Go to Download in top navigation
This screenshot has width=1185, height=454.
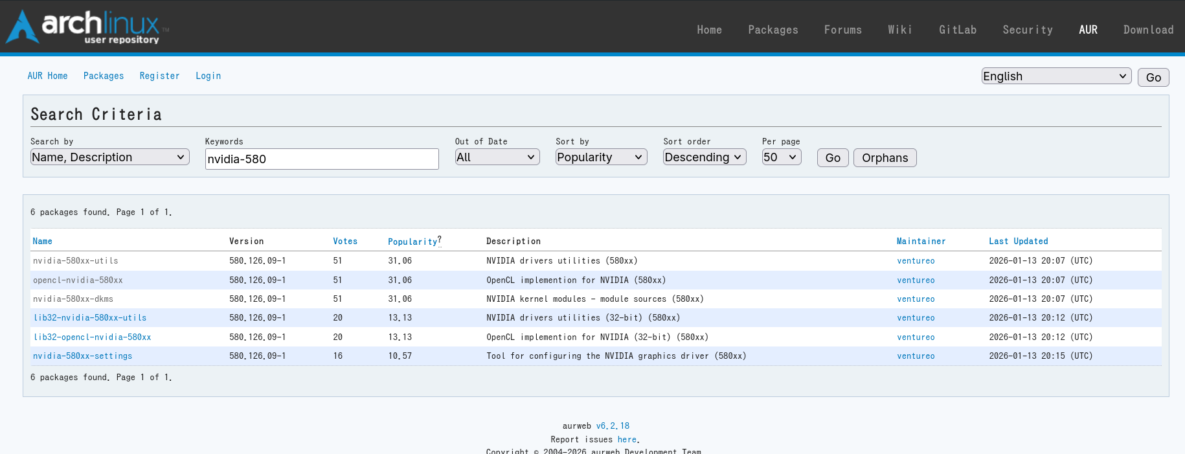pos(1148,30)
